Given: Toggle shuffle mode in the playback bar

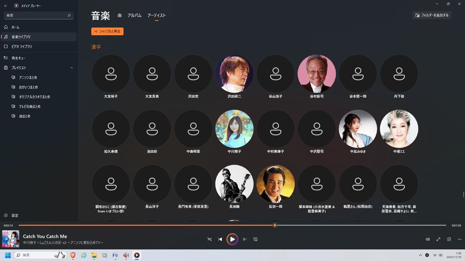Looking at the screenshot, I should point(209,239).
